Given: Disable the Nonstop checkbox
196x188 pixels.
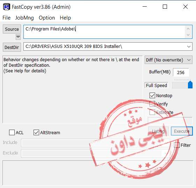Looking at the screenshot, I should 152,95.
